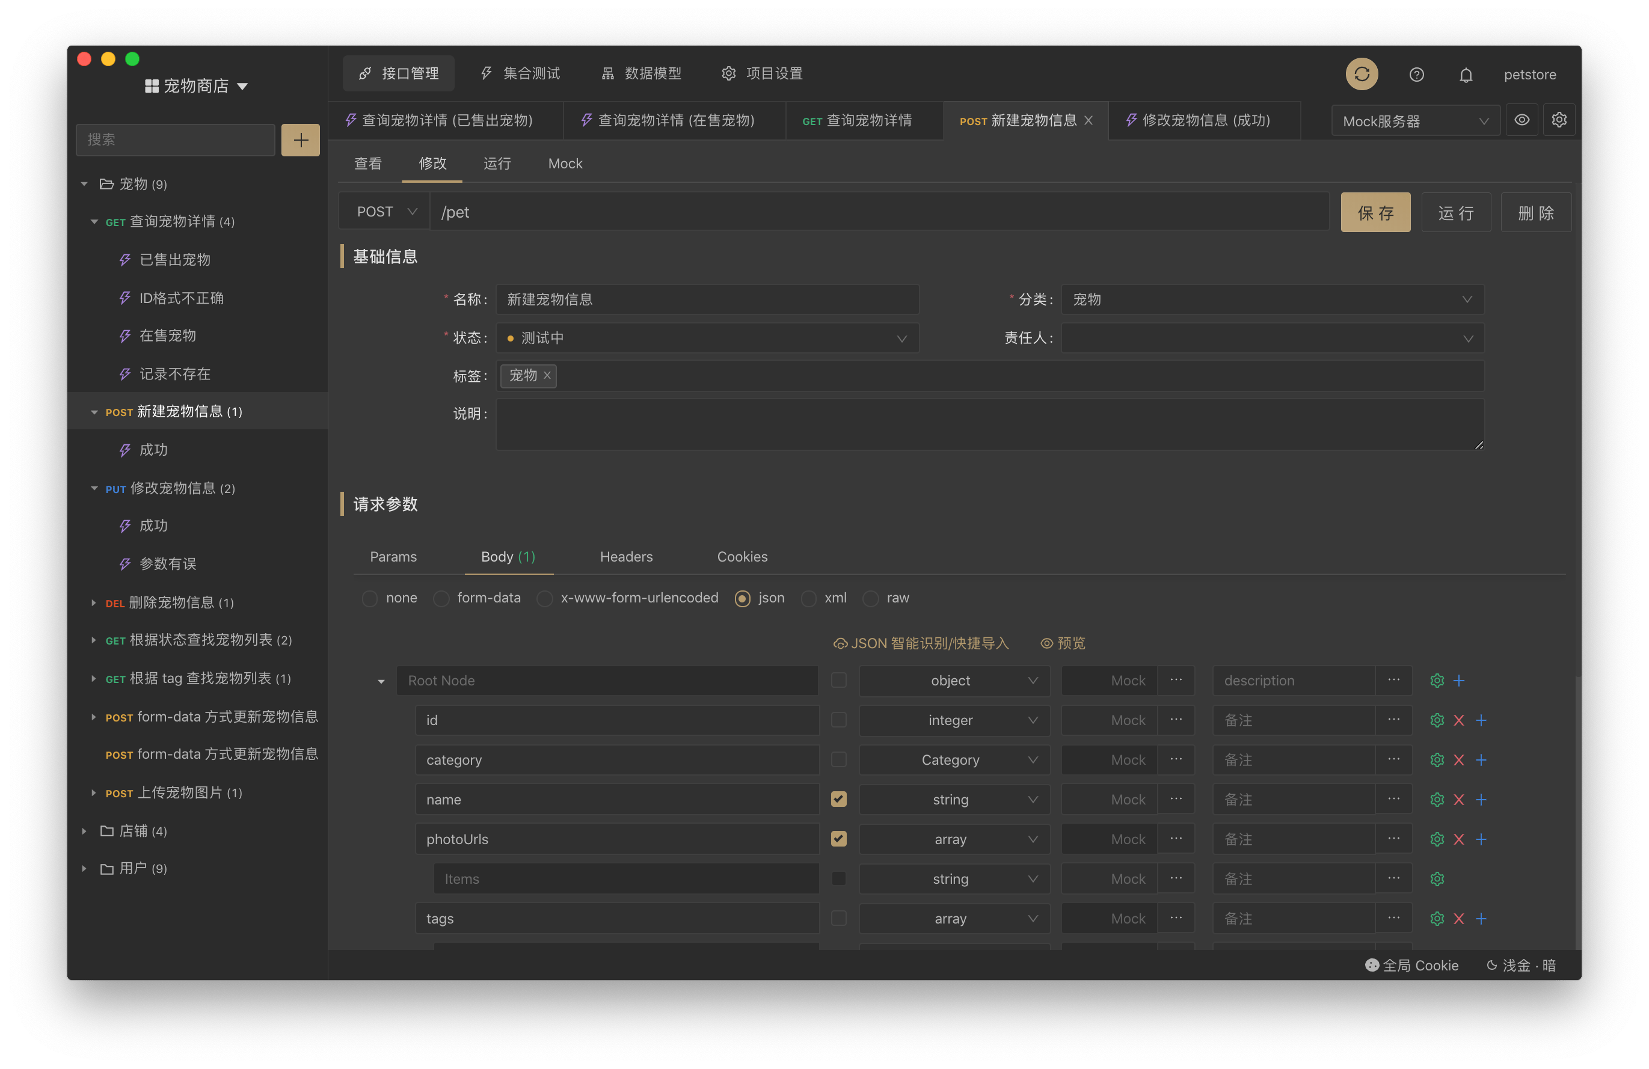Trigger JSON 智能识别/快捷导入
The image size is (1649, 1069).
921,643
